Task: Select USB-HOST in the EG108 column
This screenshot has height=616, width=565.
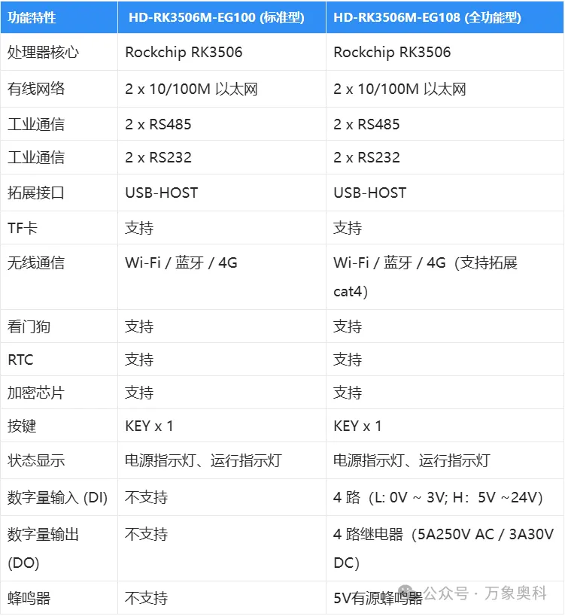Action: click(x=369, y=193)
